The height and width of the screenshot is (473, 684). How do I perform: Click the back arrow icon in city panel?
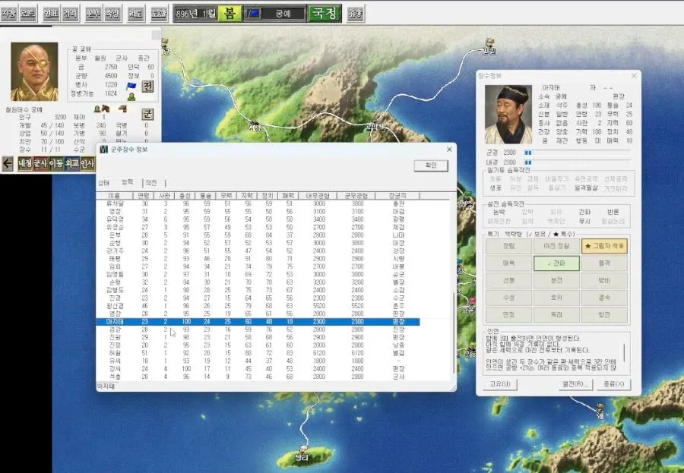pos(8,163)
